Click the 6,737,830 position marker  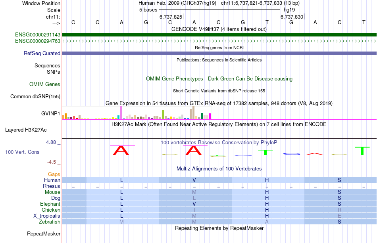click(x=292, y=17)
